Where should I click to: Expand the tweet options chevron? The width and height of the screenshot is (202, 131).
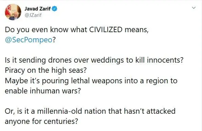point(194,8)
